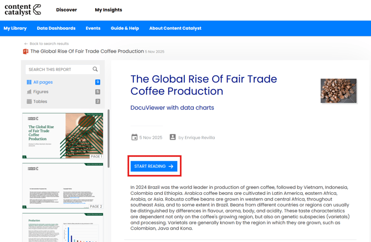
Task: Open Guide & Help section
Action: (x=125, y=28)
